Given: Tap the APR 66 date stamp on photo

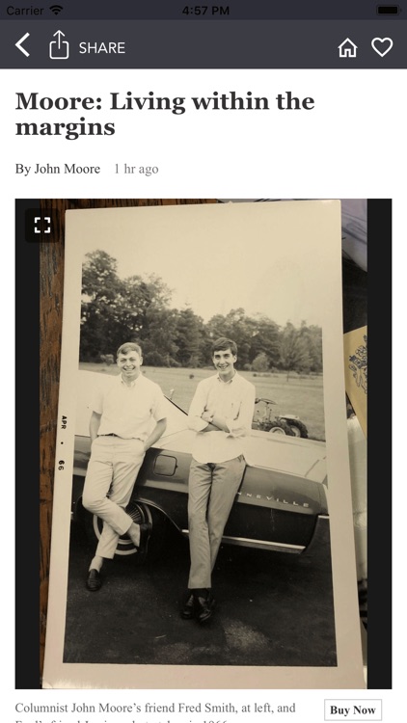Looking at the screenshot, I should 63,442.
